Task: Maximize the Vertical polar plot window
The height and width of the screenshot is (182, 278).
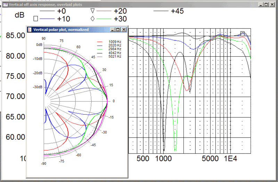Action: 118,30
